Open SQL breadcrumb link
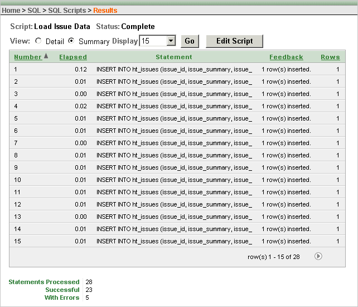This screenshot has width=358, height=307. pyautogui.click(x=34, y=11)
